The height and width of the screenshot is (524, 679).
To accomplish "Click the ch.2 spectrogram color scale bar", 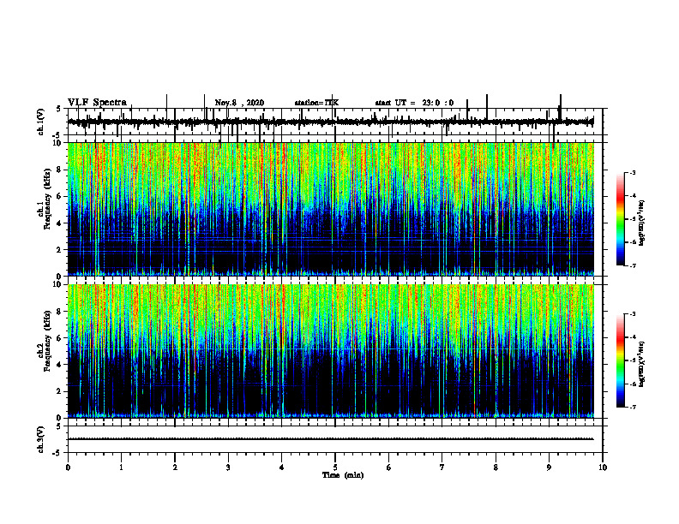I will 621,360.
